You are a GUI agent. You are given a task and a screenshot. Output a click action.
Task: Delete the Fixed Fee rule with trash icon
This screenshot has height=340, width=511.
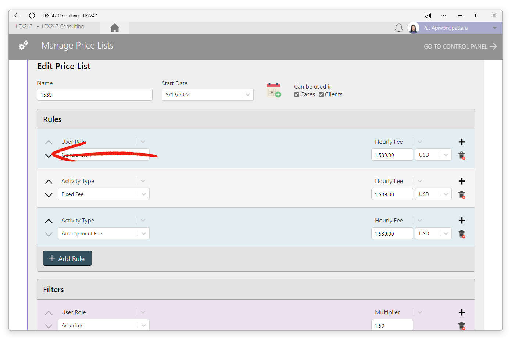pyautogui.click(x=462, y=195)
